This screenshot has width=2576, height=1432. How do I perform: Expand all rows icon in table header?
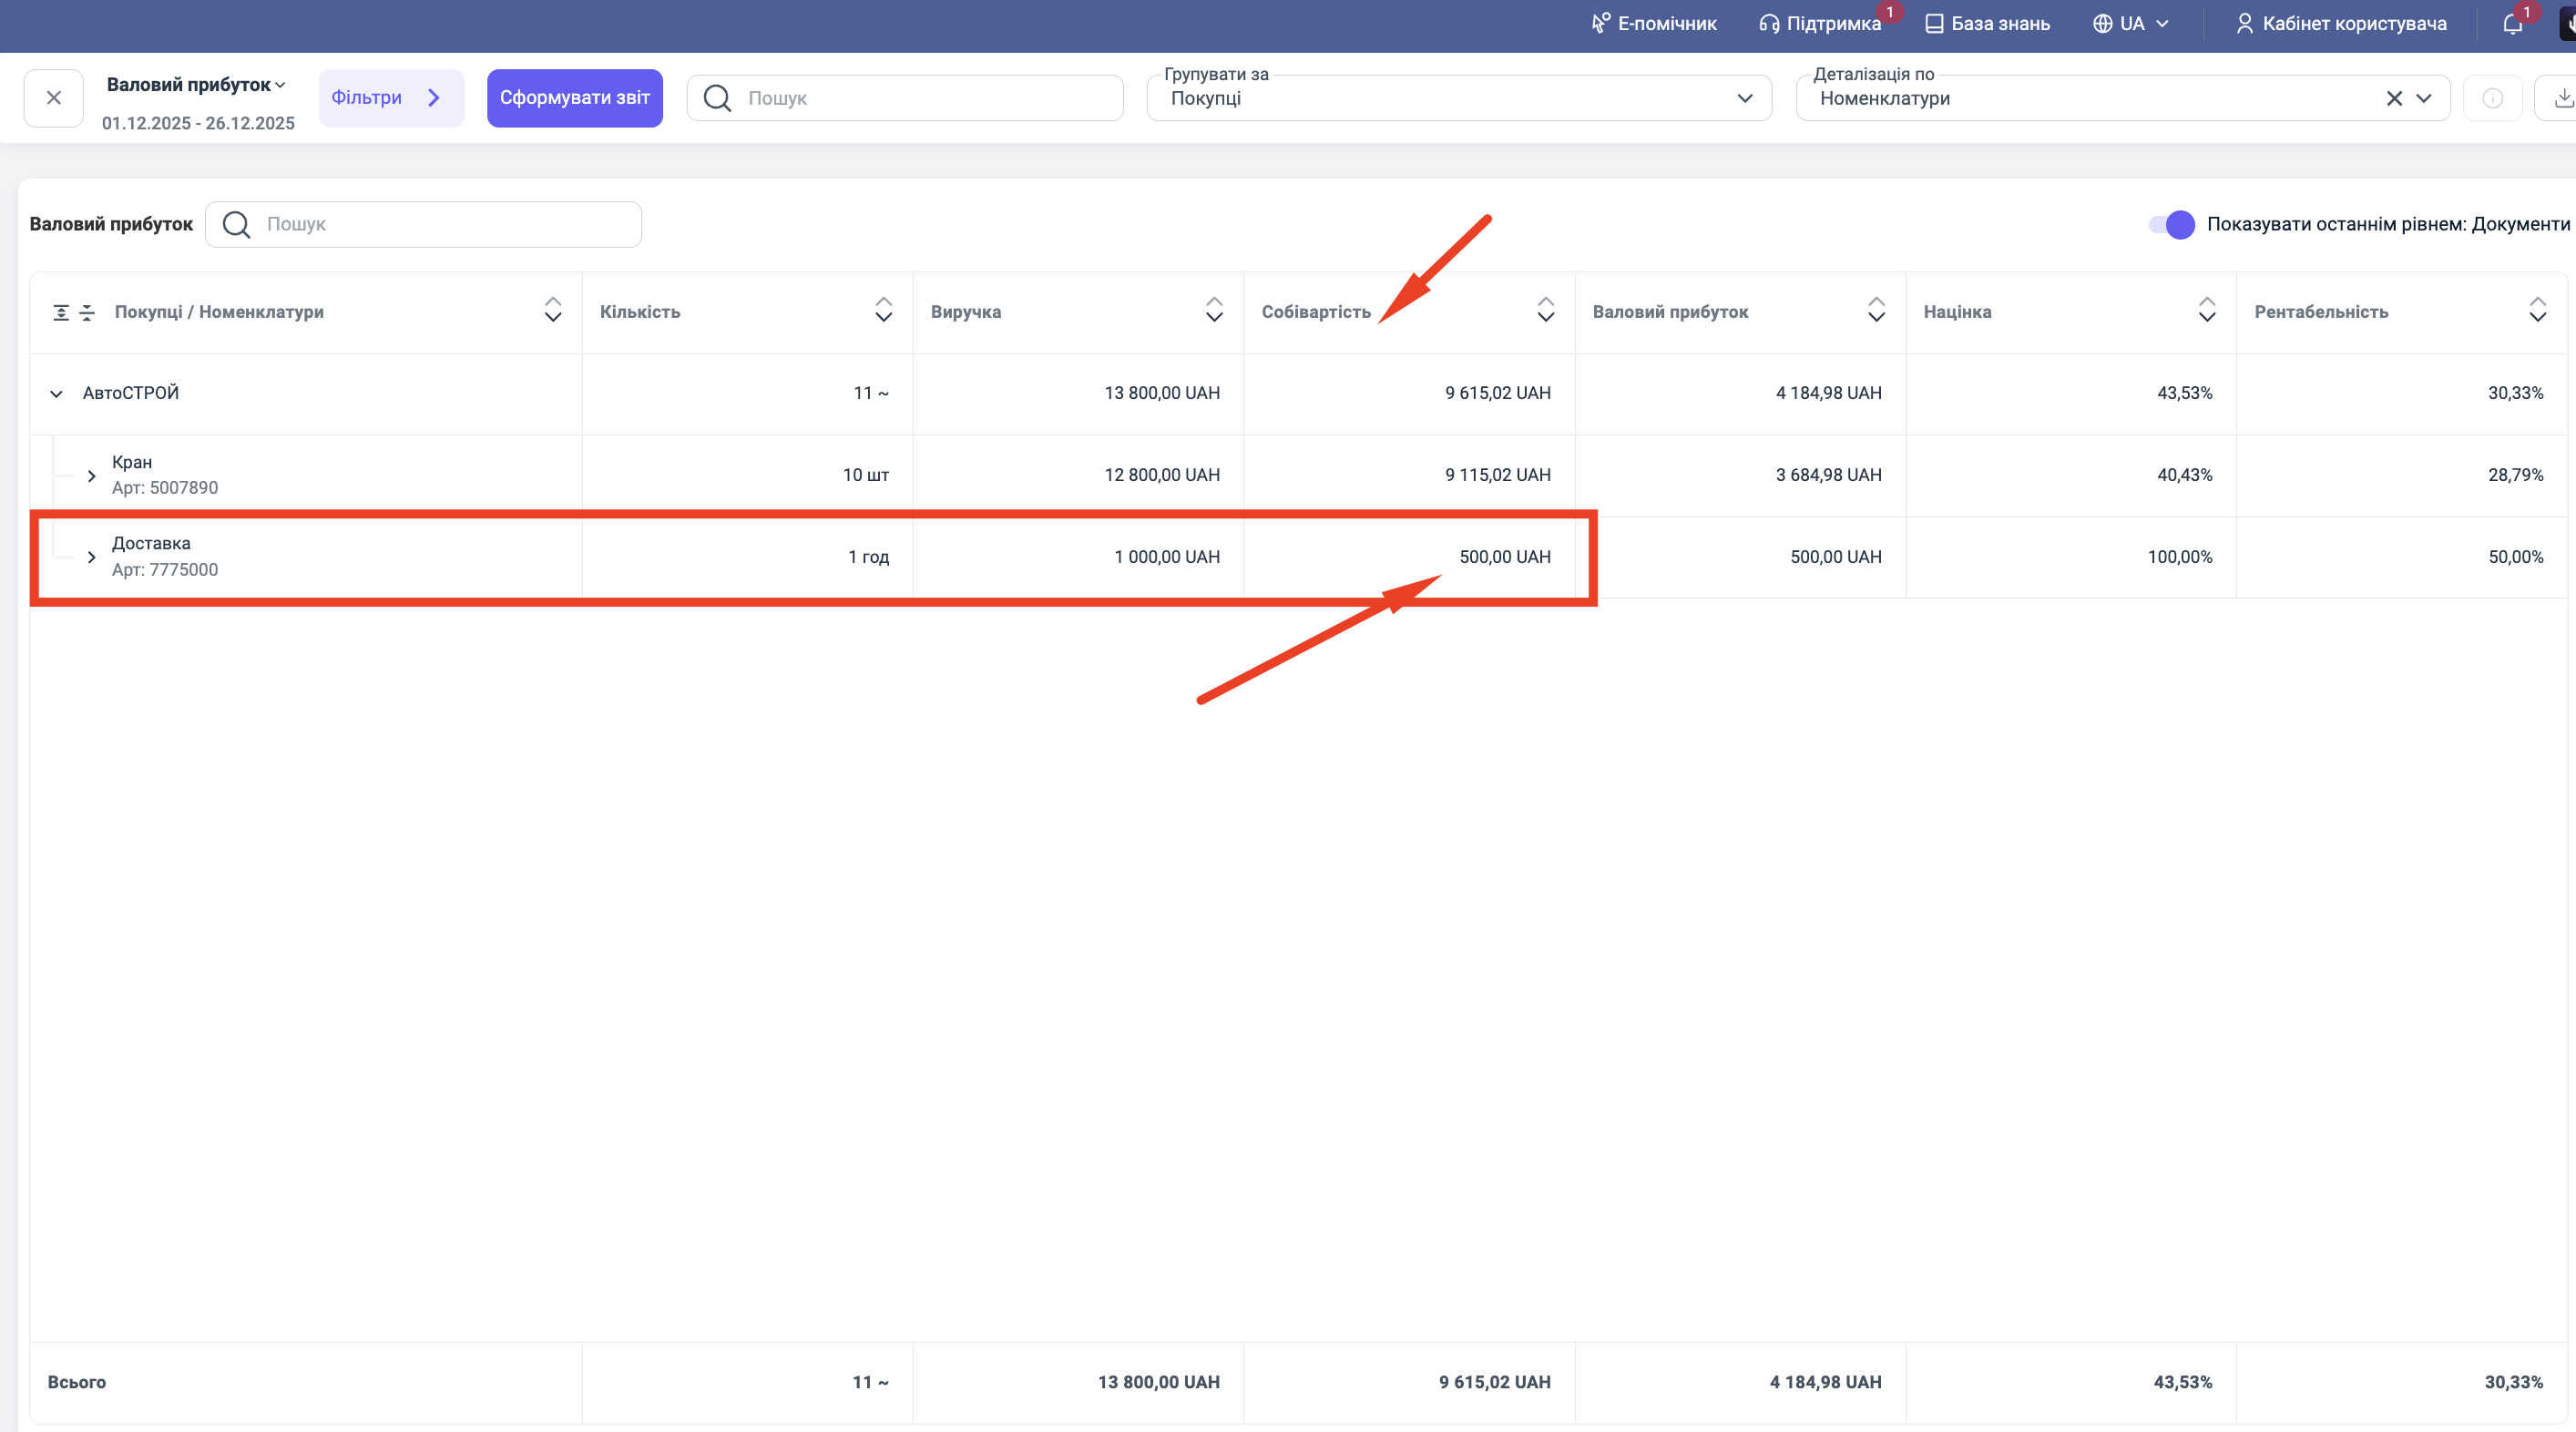(x=61, y=312)
